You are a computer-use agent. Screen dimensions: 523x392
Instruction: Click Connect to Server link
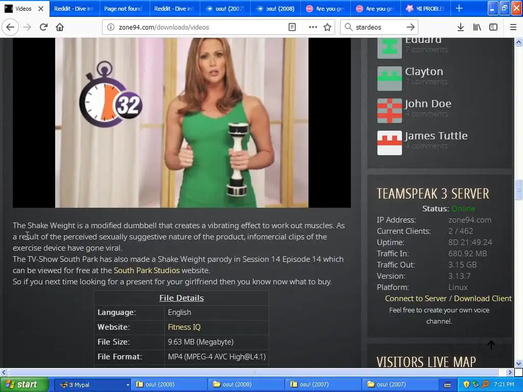(416, 298)
